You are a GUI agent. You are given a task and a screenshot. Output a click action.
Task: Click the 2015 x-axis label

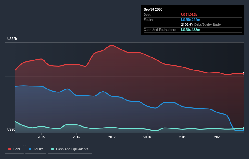pyautogui.click(x=41, y=137)
